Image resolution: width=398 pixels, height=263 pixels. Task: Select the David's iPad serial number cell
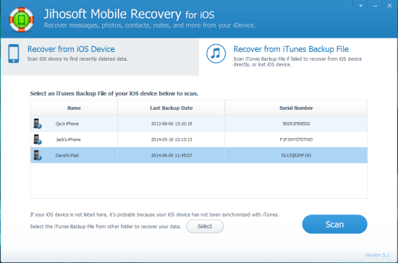point(296,155)
